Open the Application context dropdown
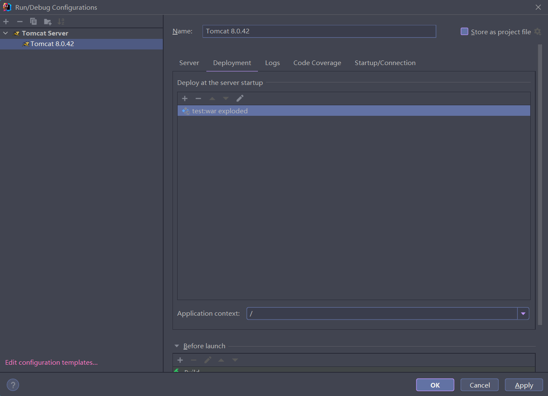Viewport: 548px width, 396px height. (x=523, y=314)
